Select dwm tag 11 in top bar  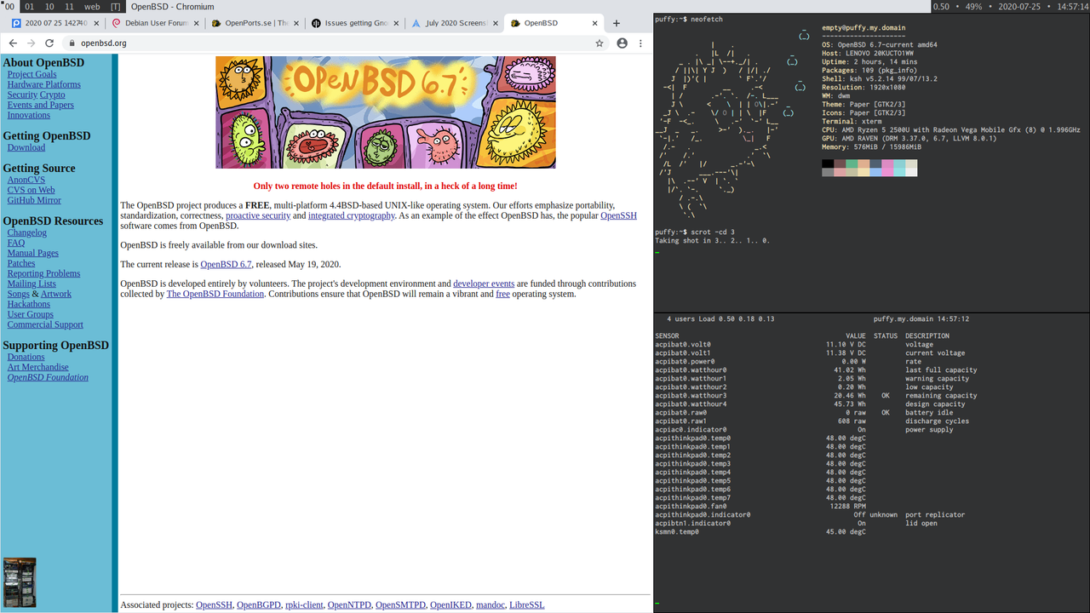pyautogui.click(x=69, y=6)
